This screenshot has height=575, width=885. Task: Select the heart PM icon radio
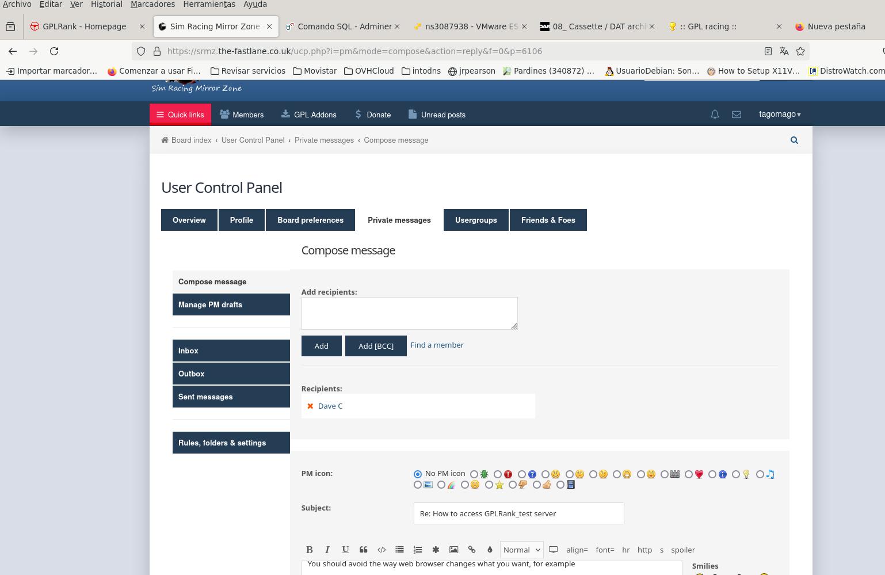(x=689, y=474)
